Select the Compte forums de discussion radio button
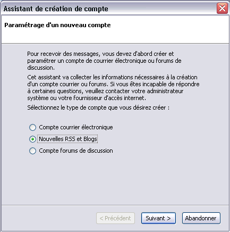Viewport: 230px width, 232px height. [32, 151]
